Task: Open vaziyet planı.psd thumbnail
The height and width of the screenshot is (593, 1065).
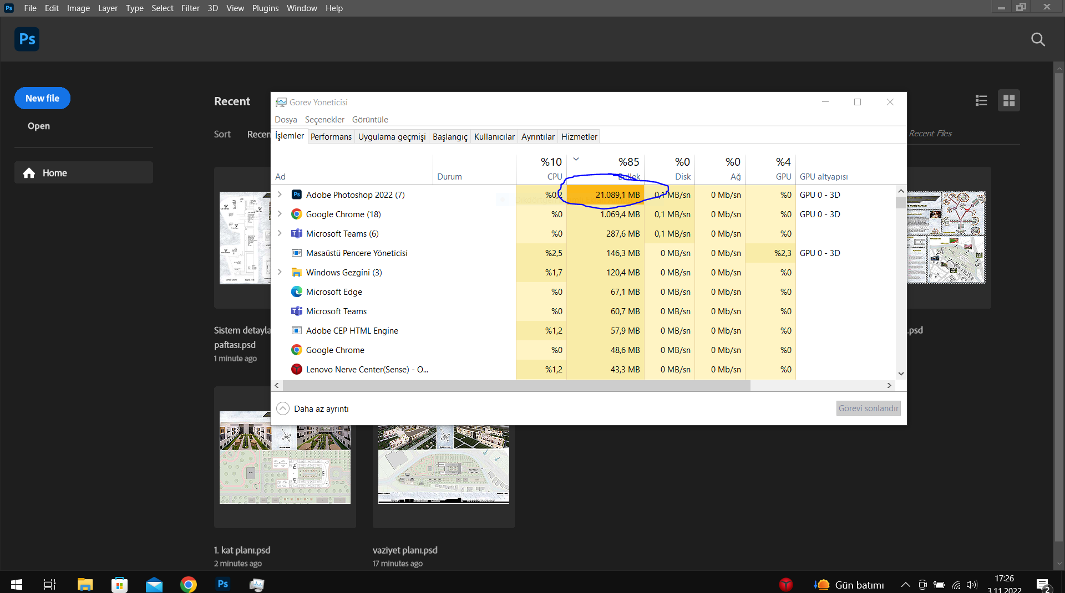Action: coord(444,464)
